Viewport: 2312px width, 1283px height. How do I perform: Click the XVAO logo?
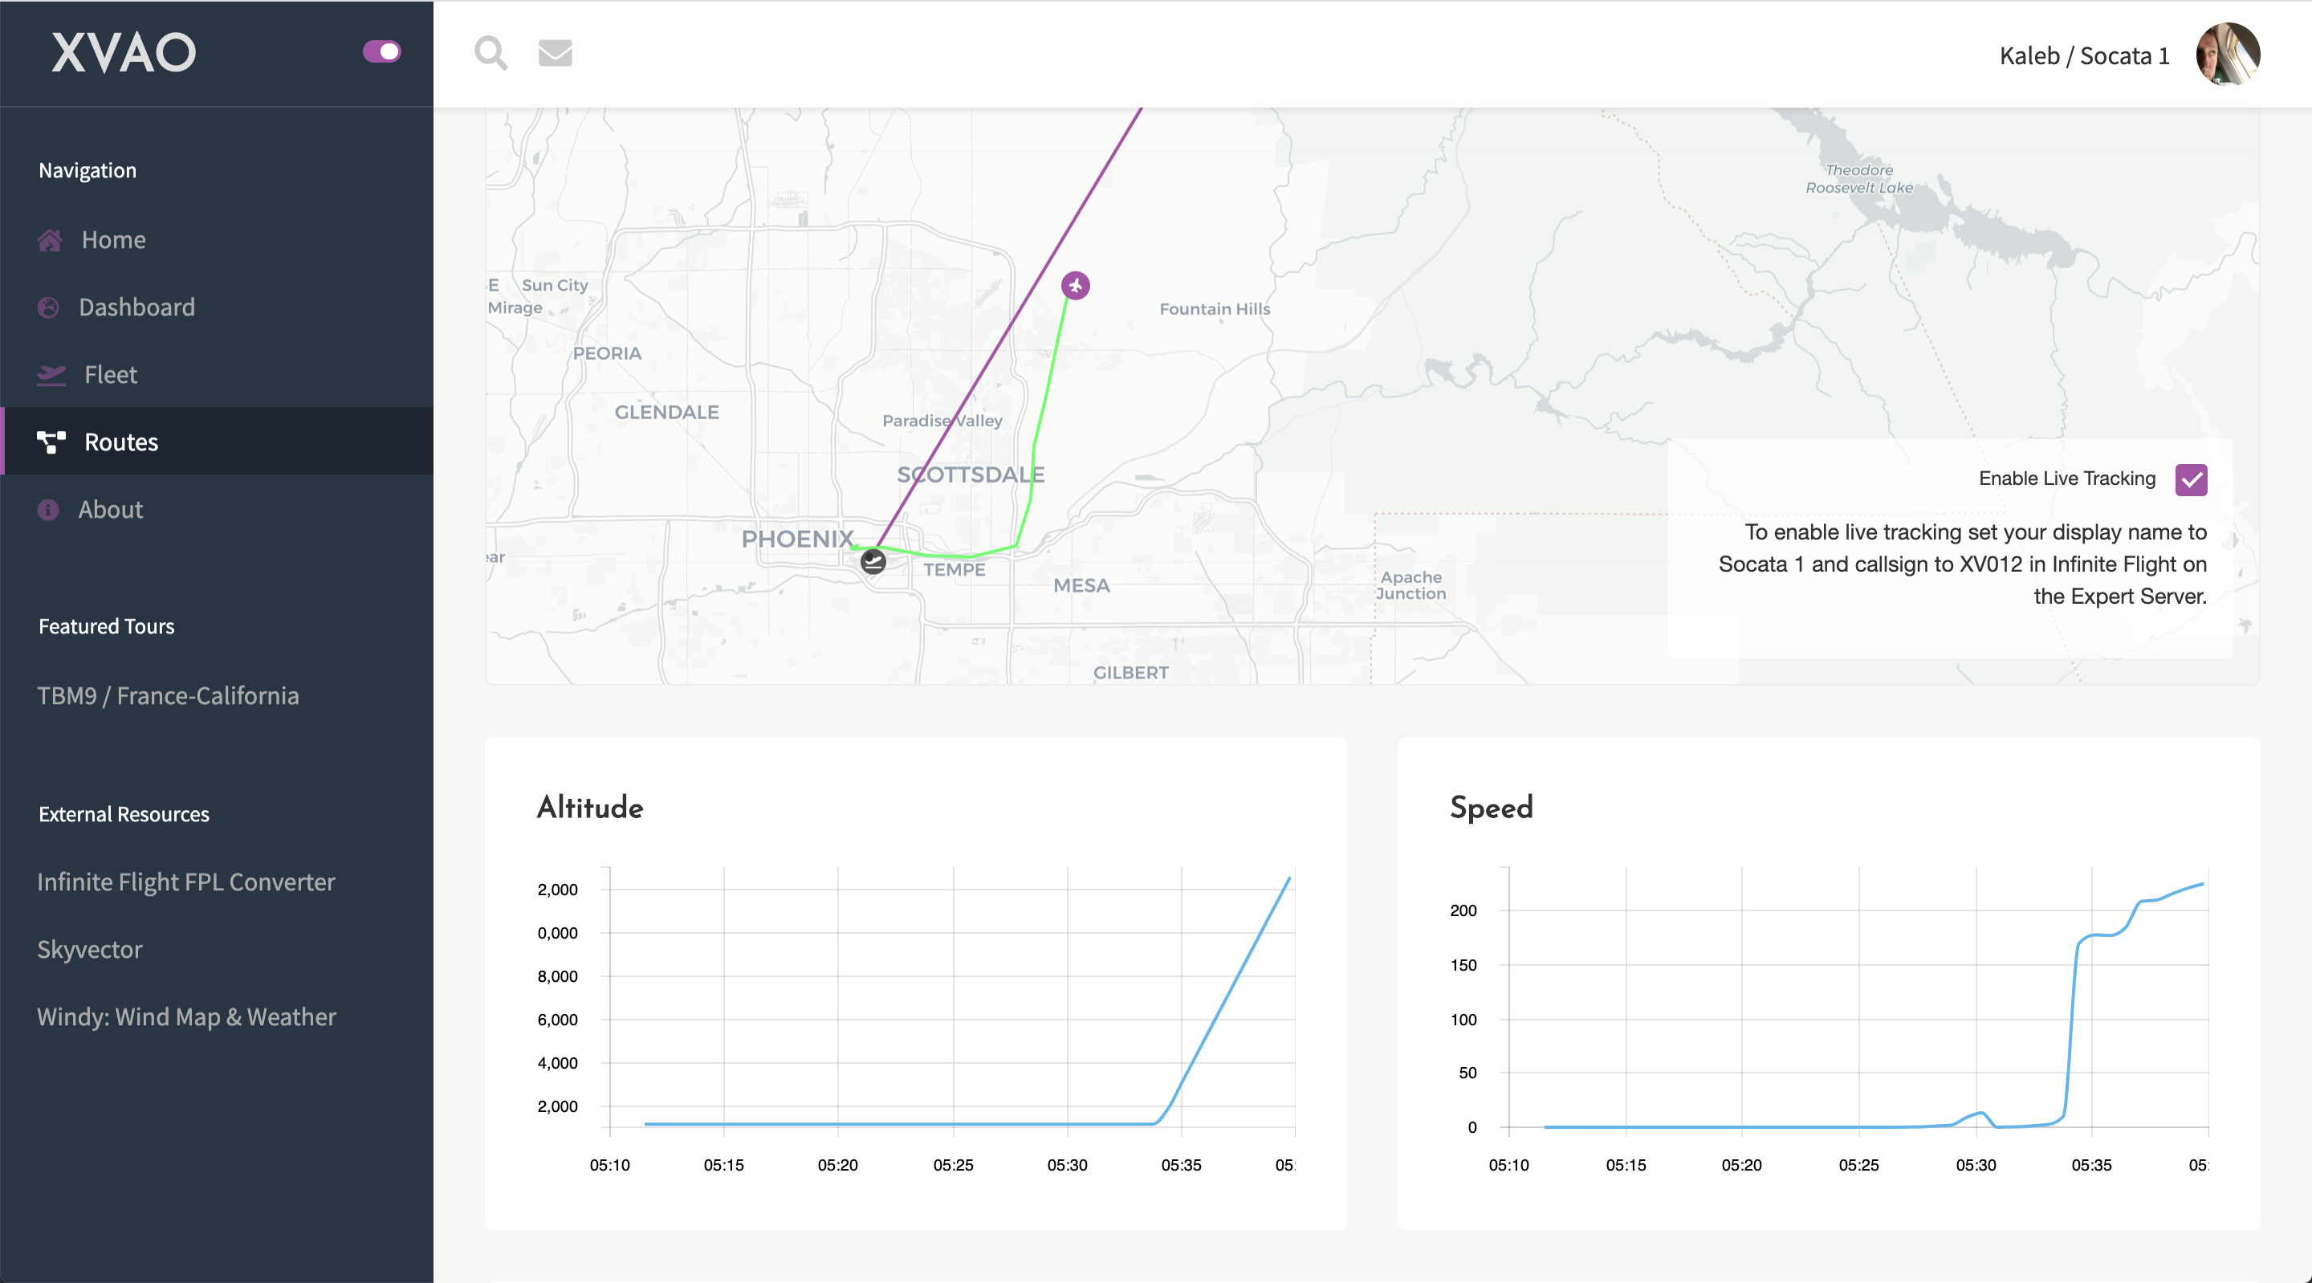[x=124, y=52]
